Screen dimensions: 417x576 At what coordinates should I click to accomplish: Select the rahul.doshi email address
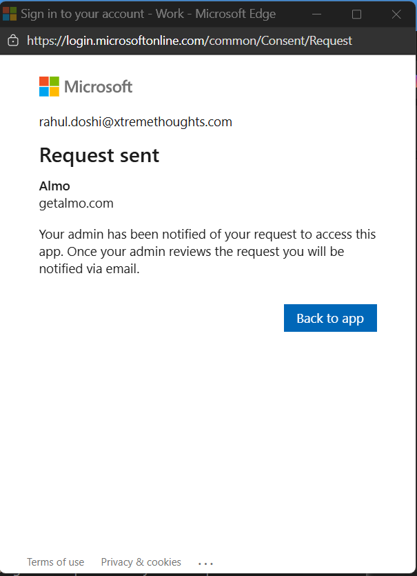[x=135, y=121]
